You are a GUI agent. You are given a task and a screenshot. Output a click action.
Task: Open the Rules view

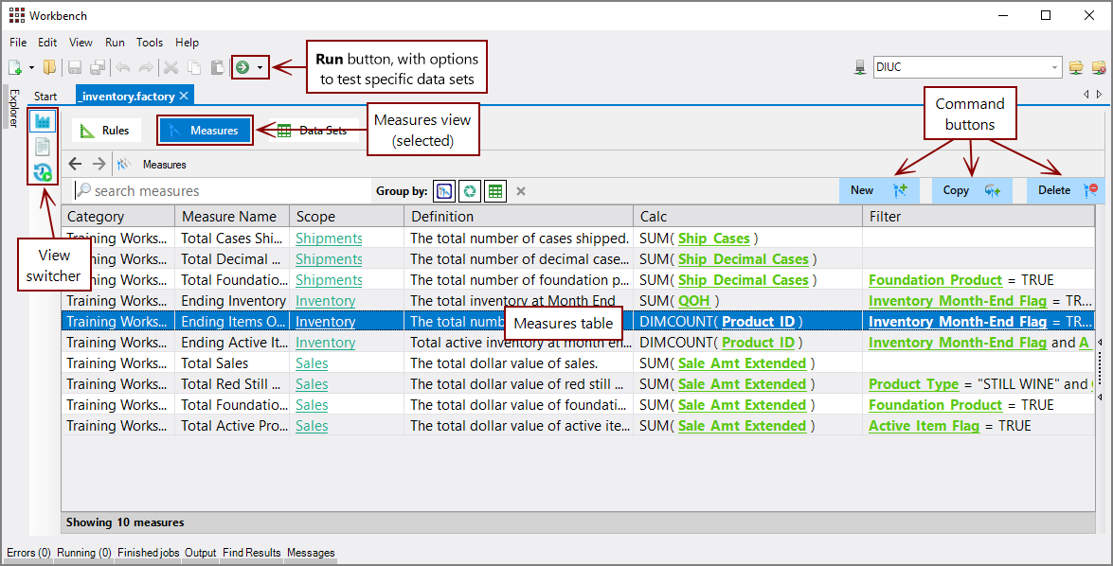point(106,131)
